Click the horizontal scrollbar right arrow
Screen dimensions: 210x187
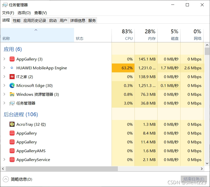pos(202,169)
